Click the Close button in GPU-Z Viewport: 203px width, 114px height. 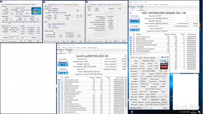point(165,108)
